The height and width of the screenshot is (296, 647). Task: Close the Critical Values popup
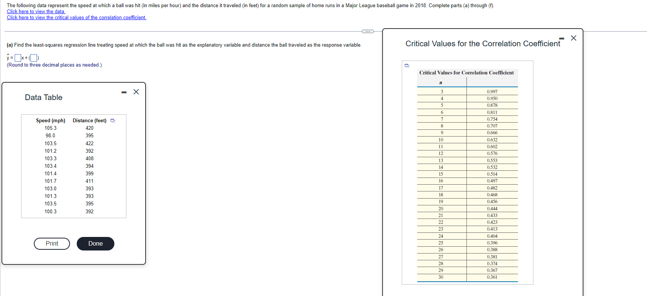click(574, 38)
